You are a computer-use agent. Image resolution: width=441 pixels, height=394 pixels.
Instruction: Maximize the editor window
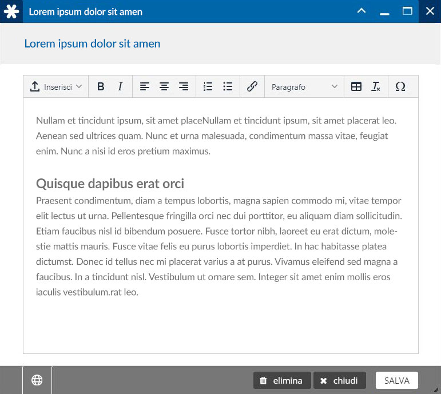tap(407, 11)
